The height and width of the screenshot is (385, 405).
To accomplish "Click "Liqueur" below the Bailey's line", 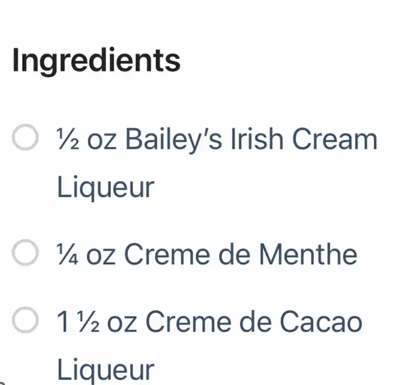I will (105, 188).
